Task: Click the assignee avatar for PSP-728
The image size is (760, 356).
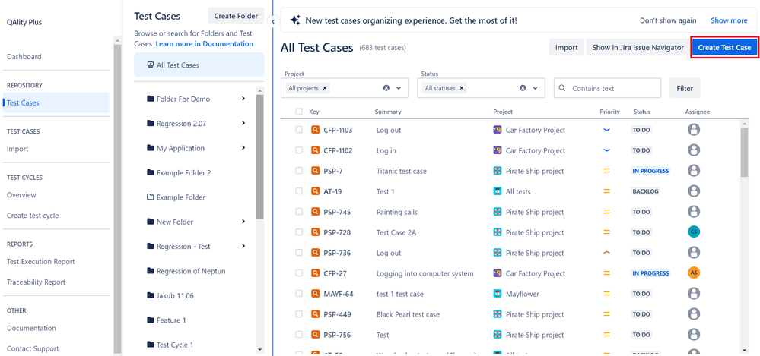Action: click(x=693, y=232)
